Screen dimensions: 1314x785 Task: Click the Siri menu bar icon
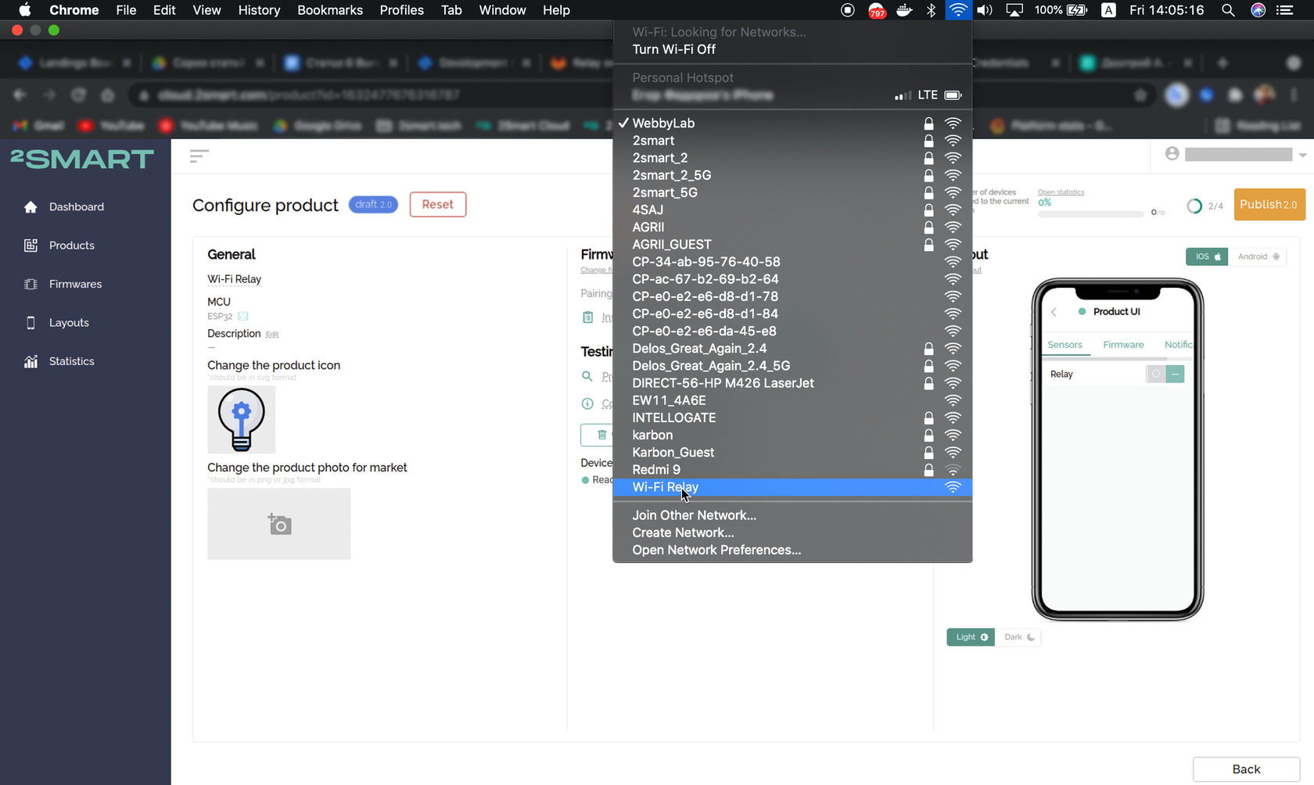[x=1258, y=10]
